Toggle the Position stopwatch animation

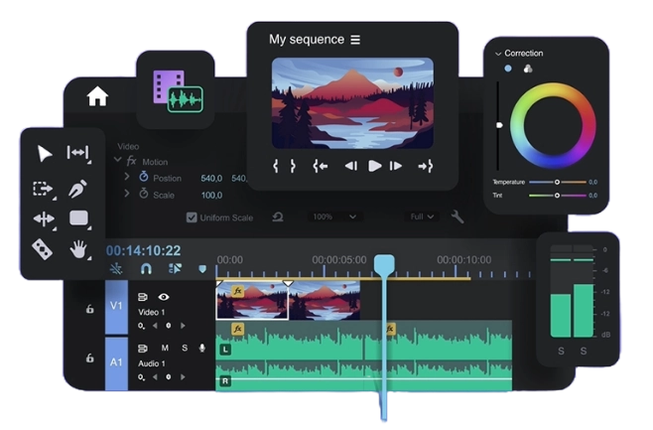pyautogui.click(x=144, y=177)
